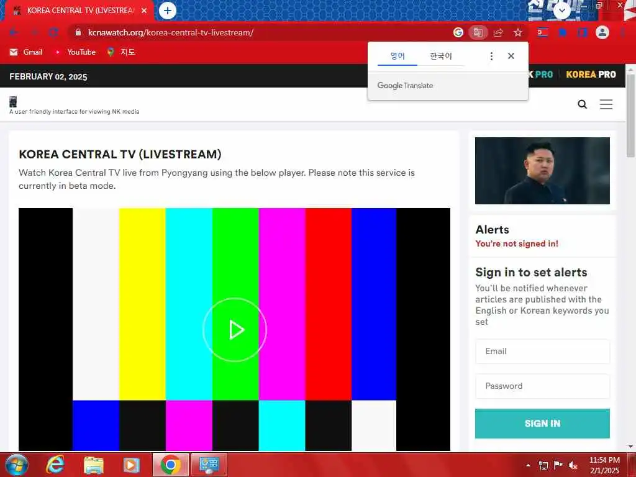Viewport: 636px width, 477px height.
Task: Select the 한국어 tab in Translate popup
Action: click(441, 56)
